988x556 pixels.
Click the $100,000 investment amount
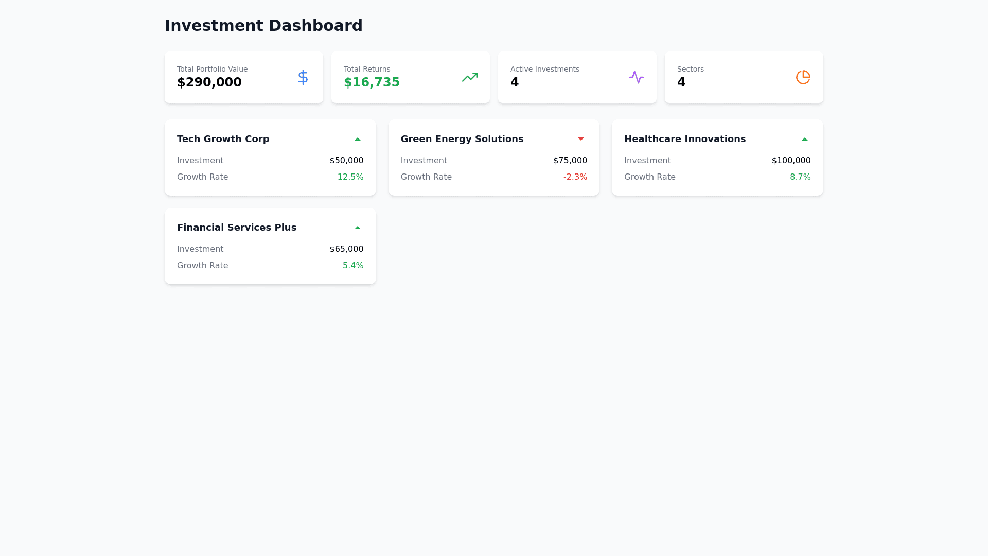pyautogui.click(x=790, y=161)
